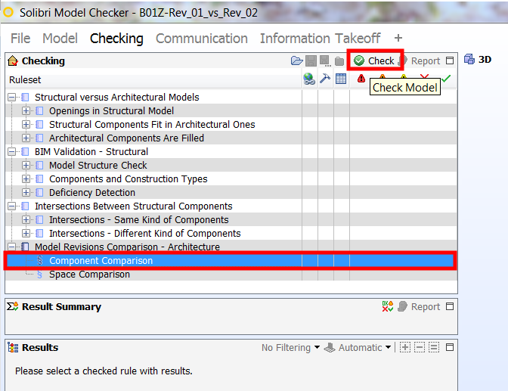The width and height of the screenshot is (508, 391).
Task: Maximize the Checking panel
Action: coord(450,61)
